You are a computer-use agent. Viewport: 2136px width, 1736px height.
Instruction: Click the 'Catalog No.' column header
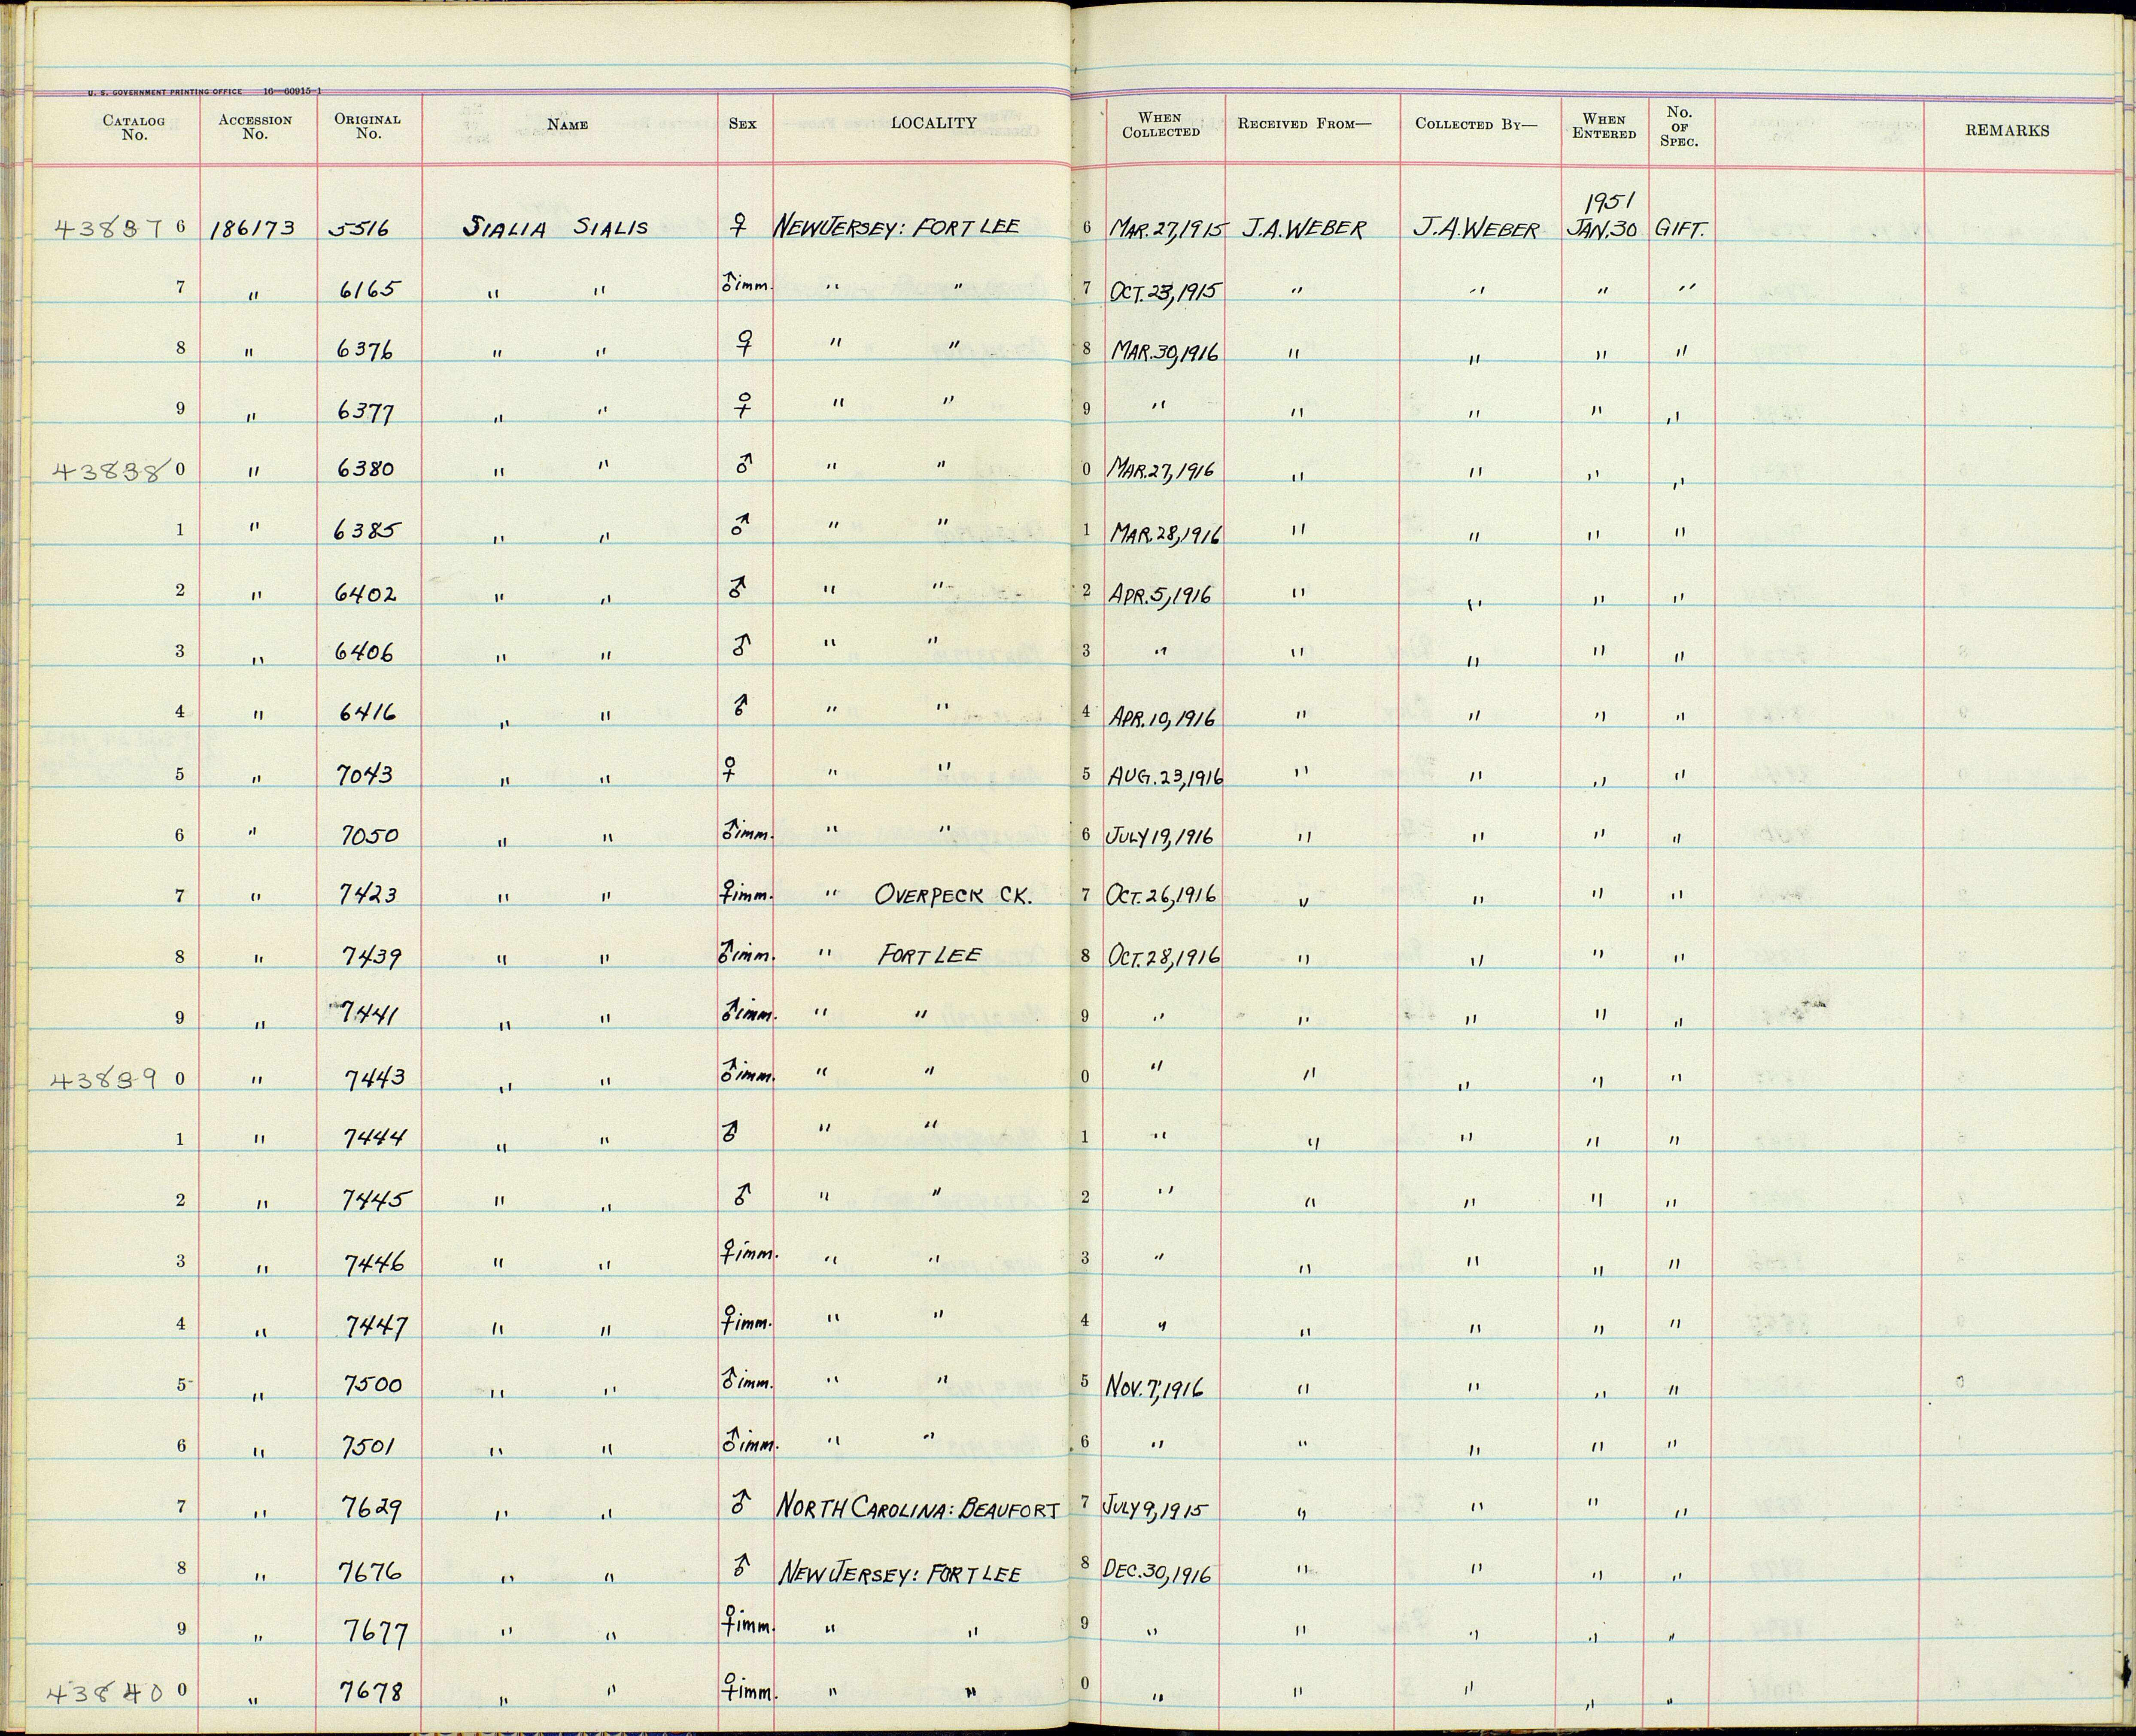click(x=133, y=128)
